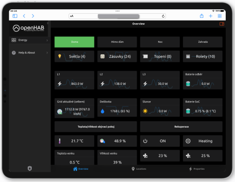Tap the three dots multitasking control
The width and height of the screenshot is (235, 182).
[117, 11]
